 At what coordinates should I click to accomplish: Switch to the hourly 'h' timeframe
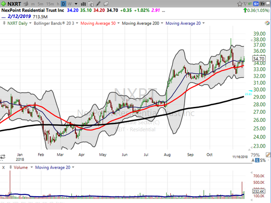click(x=58, y=4)
